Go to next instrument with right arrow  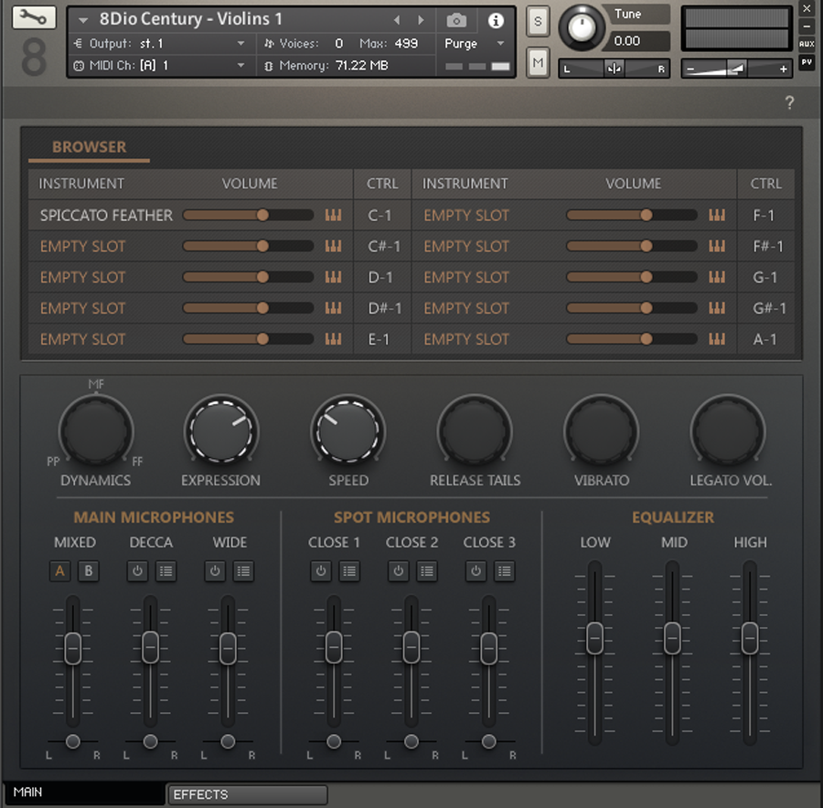click(x=421, y=20)
